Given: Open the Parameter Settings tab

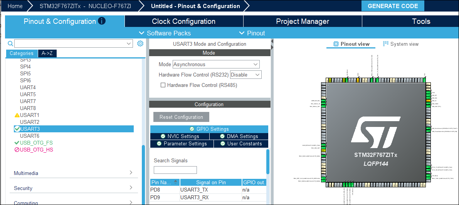Looking at the screenshot, I should click(x=182, y=144).
